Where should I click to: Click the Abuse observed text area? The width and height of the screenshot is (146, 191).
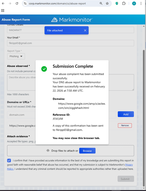coord(71,83)
